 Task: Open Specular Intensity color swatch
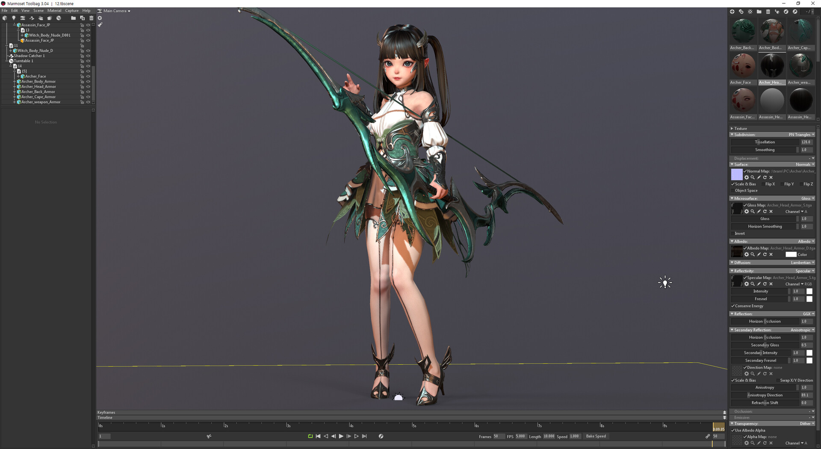[809, 291]
